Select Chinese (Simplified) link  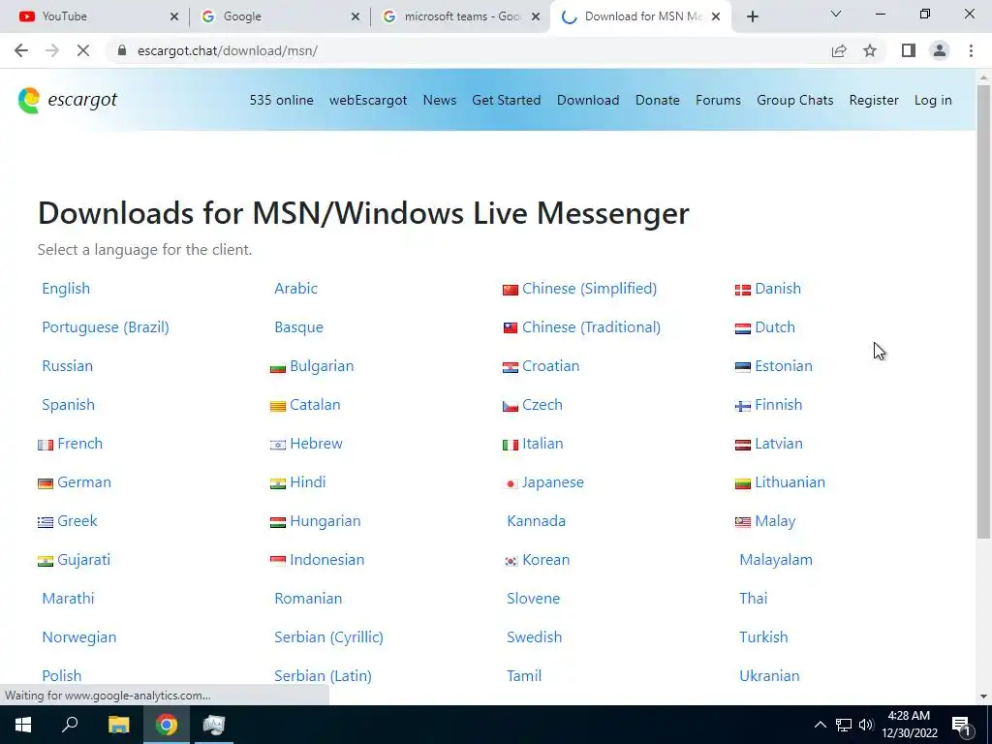(x=590, y=289)
